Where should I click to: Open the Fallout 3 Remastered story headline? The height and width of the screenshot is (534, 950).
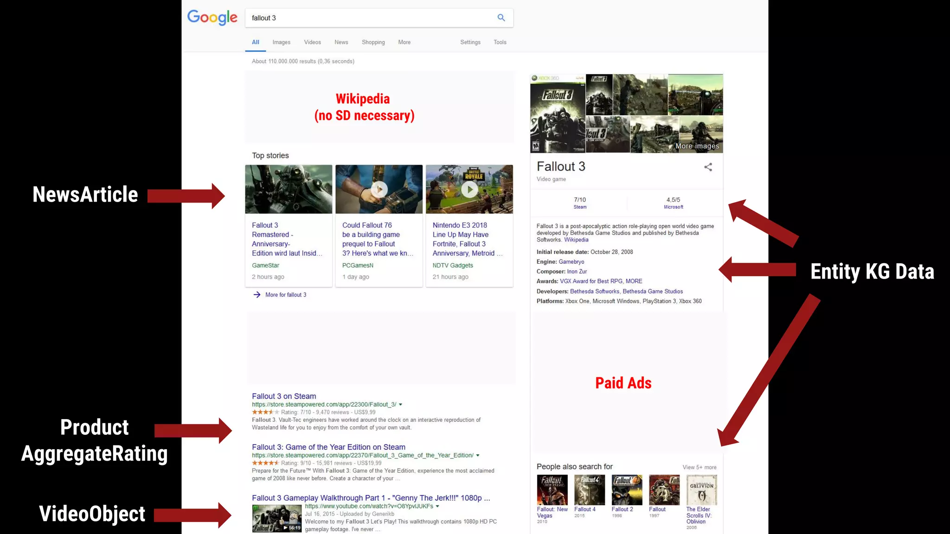(287, 239)
